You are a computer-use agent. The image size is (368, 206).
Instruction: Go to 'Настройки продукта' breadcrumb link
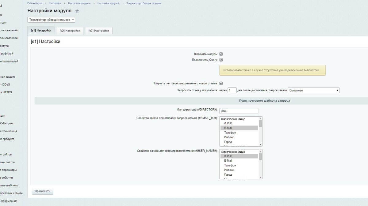(79, 3)
